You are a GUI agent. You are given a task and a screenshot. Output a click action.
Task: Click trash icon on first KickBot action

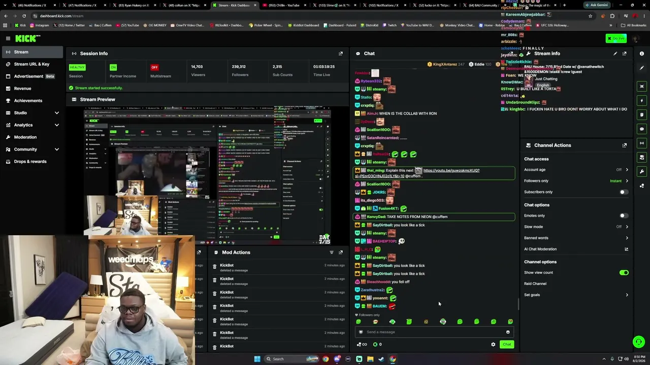[x=214, y=267]
